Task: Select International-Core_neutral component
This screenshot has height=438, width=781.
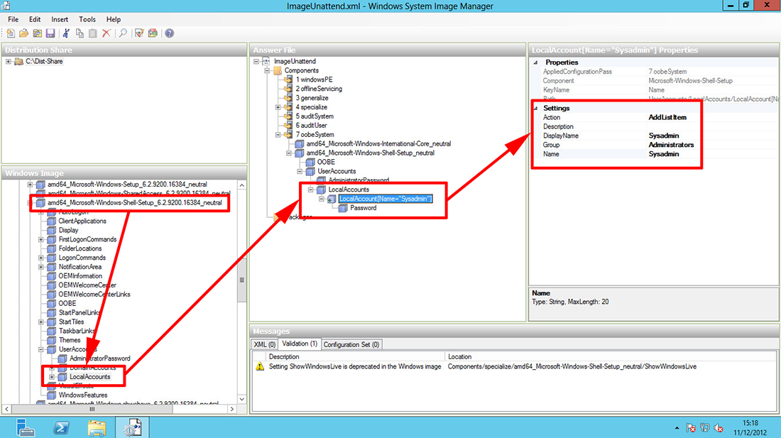Action: coord(378,144)
